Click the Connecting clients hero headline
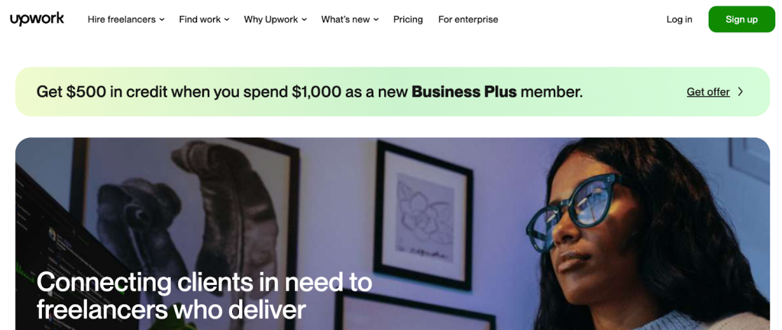 click(205, 296)
